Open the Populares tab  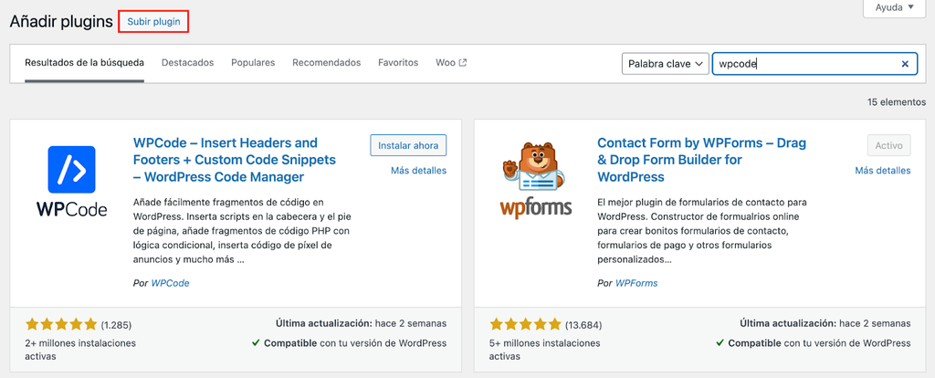253,63
